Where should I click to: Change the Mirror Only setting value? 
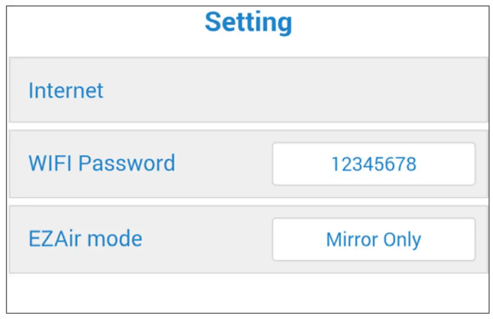373,239
